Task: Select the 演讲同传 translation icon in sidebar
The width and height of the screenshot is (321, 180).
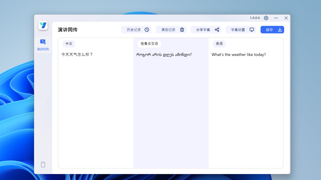Action: pos(43,41)
